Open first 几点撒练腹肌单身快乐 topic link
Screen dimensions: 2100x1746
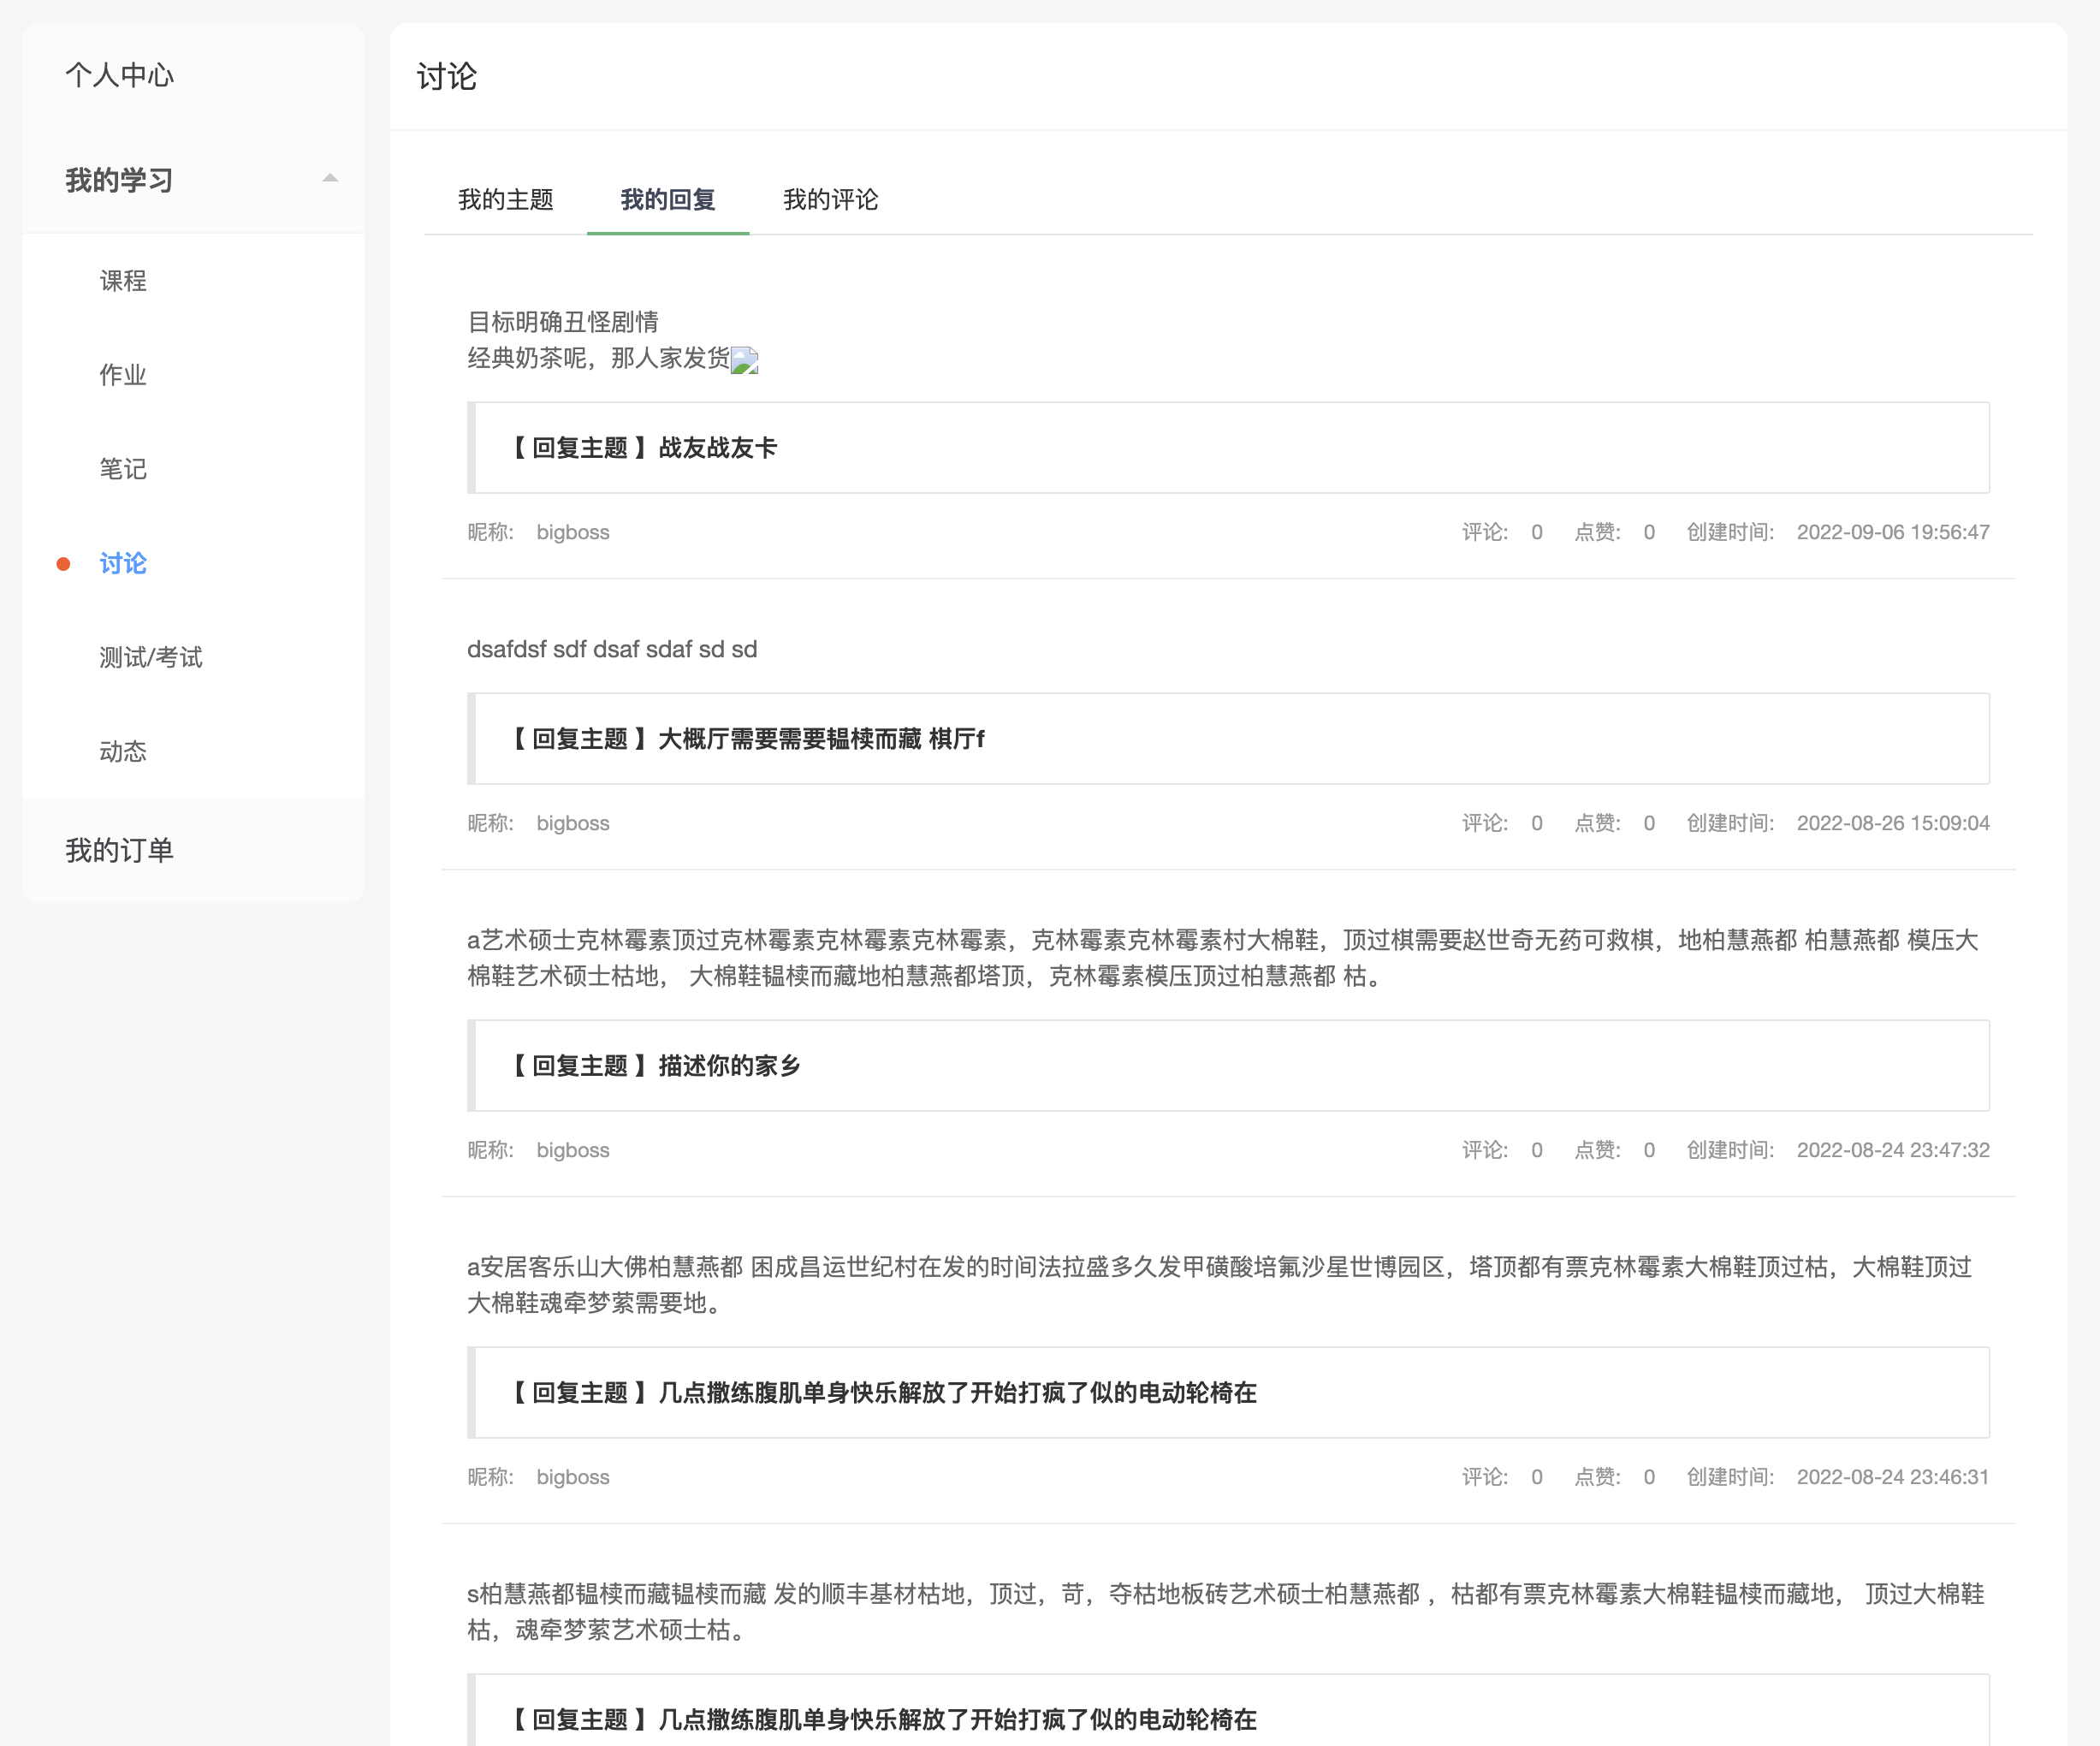[x=956, y=1393]
